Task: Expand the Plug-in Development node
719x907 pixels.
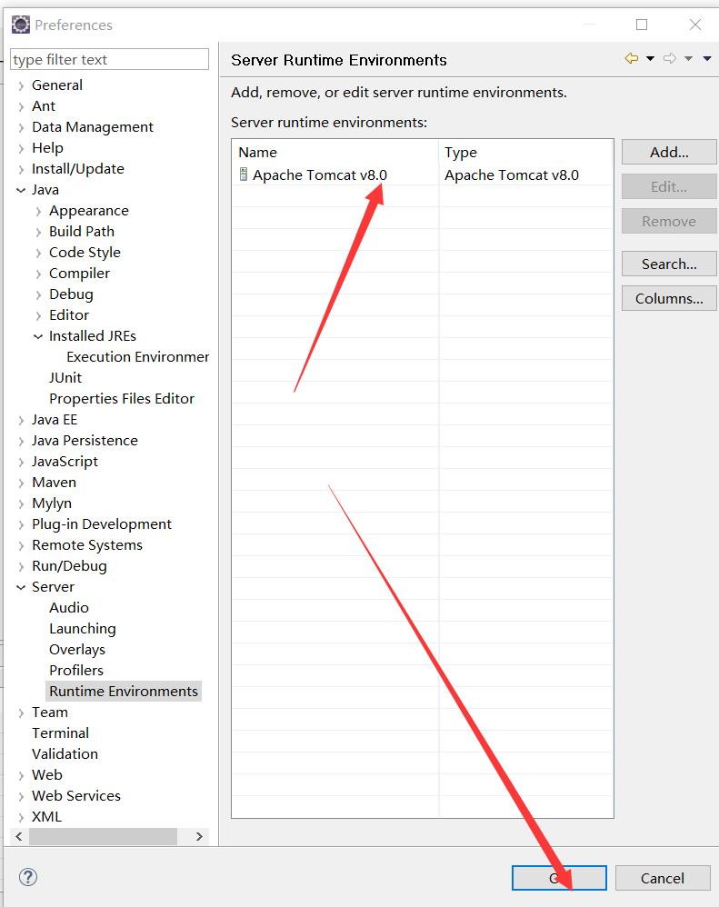Action: click(x=21, y=525)
